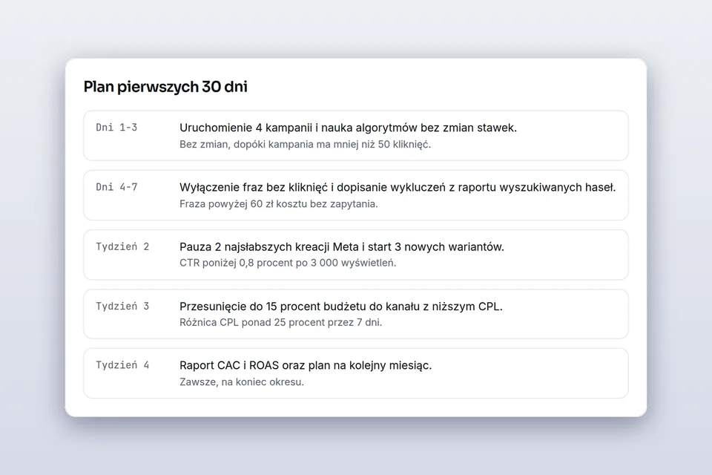This screenshot has width=712, height=475.
Task: Select the "Tydzień 4" label
Action: tap(122, 365)
